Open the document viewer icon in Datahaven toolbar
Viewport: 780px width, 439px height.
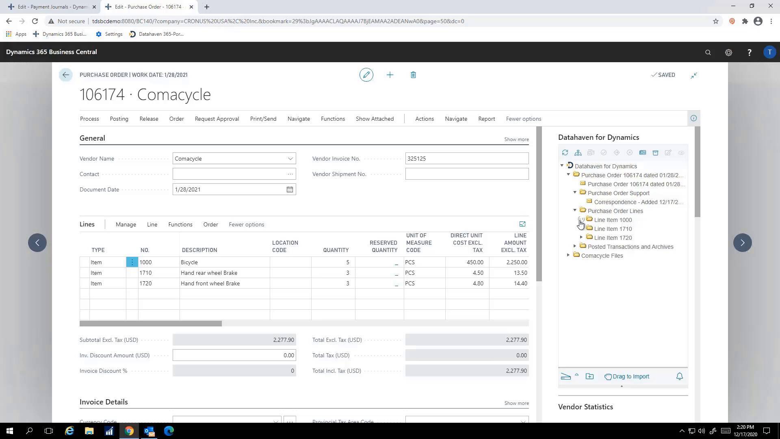pyautogui.click(x=643, y=152)
